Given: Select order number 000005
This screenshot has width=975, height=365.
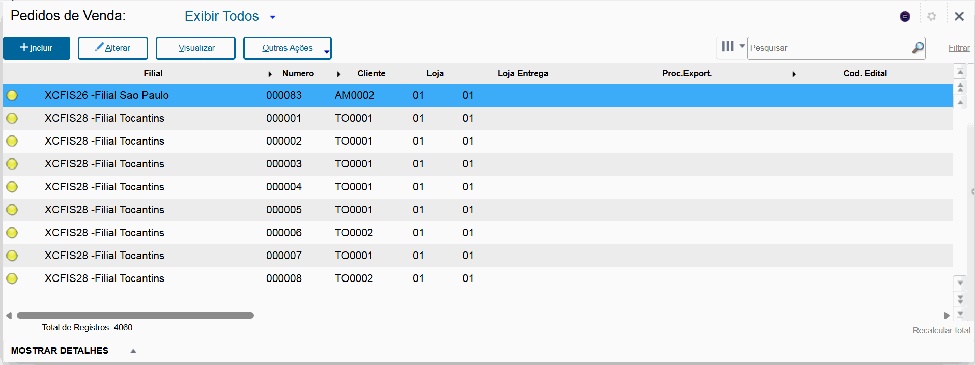Looking at the screenshot, I should 284,210.
